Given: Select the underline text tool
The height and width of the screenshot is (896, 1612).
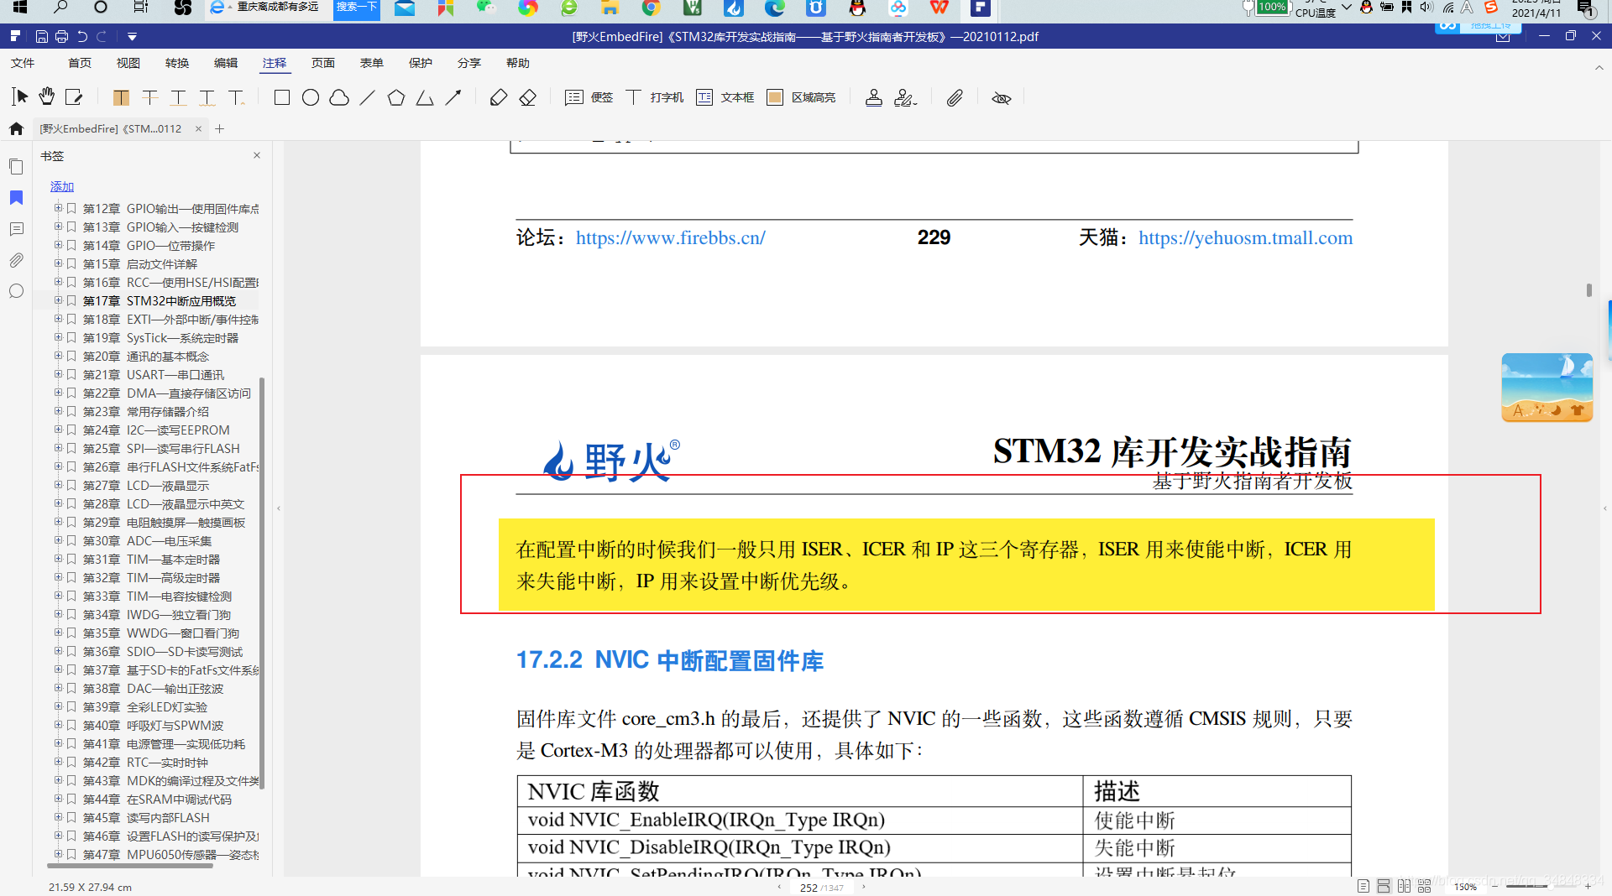Looking at the screenshot, I should click(x=178, y=97).
